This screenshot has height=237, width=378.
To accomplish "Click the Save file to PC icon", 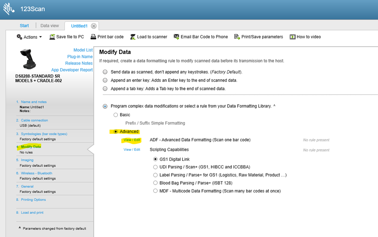I will coord(52,37).
